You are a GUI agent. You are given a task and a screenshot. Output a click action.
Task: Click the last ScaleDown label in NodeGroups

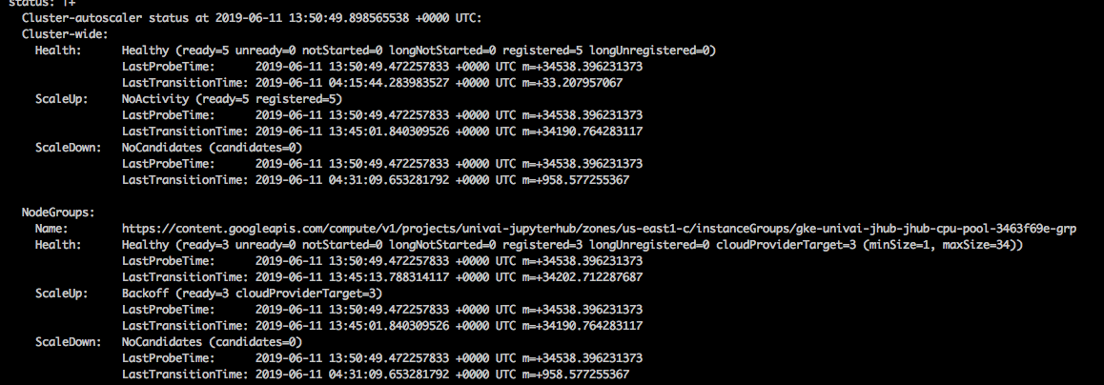(68, 342)
